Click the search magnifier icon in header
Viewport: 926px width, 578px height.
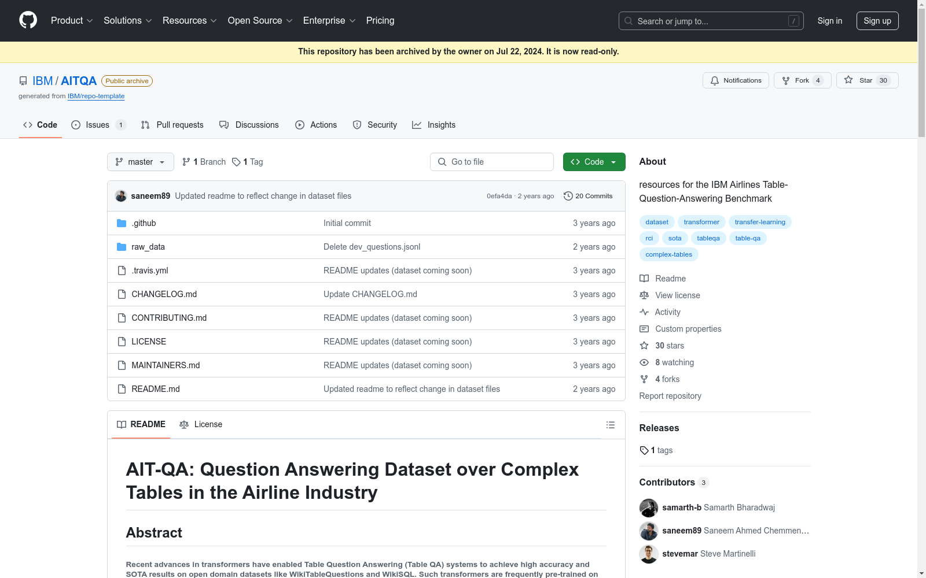point(629,21)
